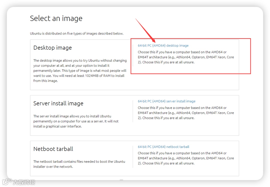Click the 'The netboot tarball contains files' paragraph

tap(79, 164)
